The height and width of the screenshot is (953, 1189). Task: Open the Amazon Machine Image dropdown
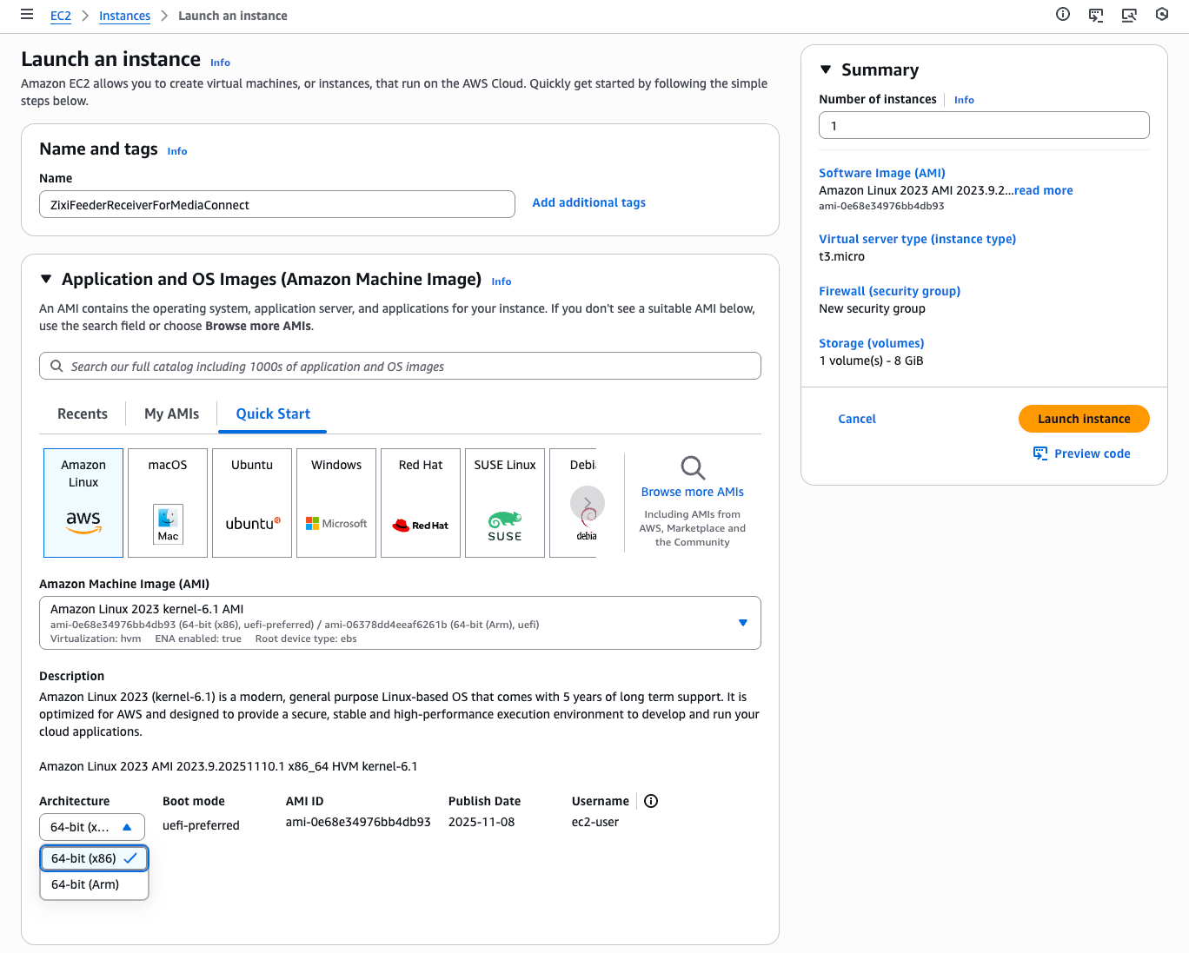pos(400,623)
